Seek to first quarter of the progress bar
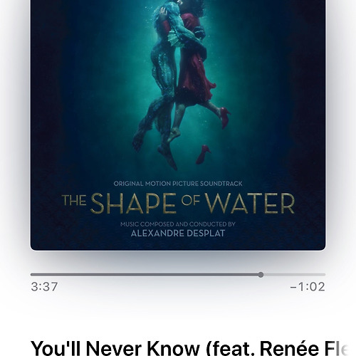Screen dimensions: 356x356 tap(104, 275)
